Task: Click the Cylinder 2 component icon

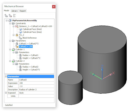Action: pyautogui.click(x=13, y=61)
